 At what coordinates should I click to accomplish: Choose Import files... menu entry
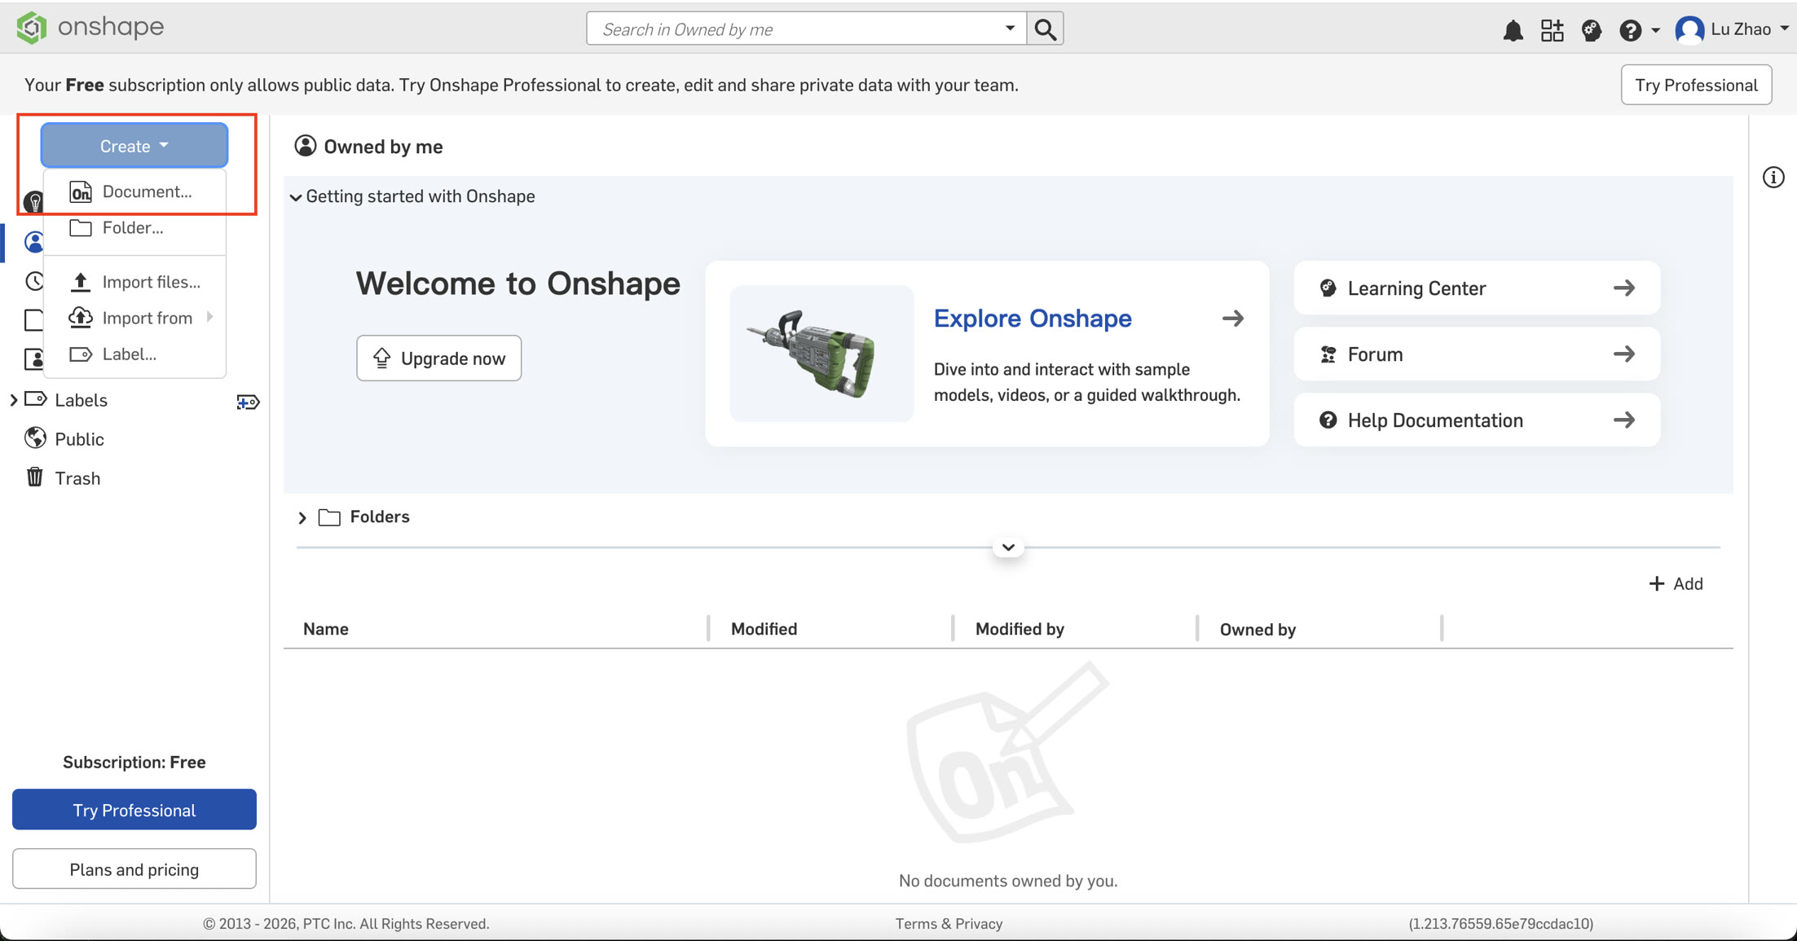pos(151,282)
